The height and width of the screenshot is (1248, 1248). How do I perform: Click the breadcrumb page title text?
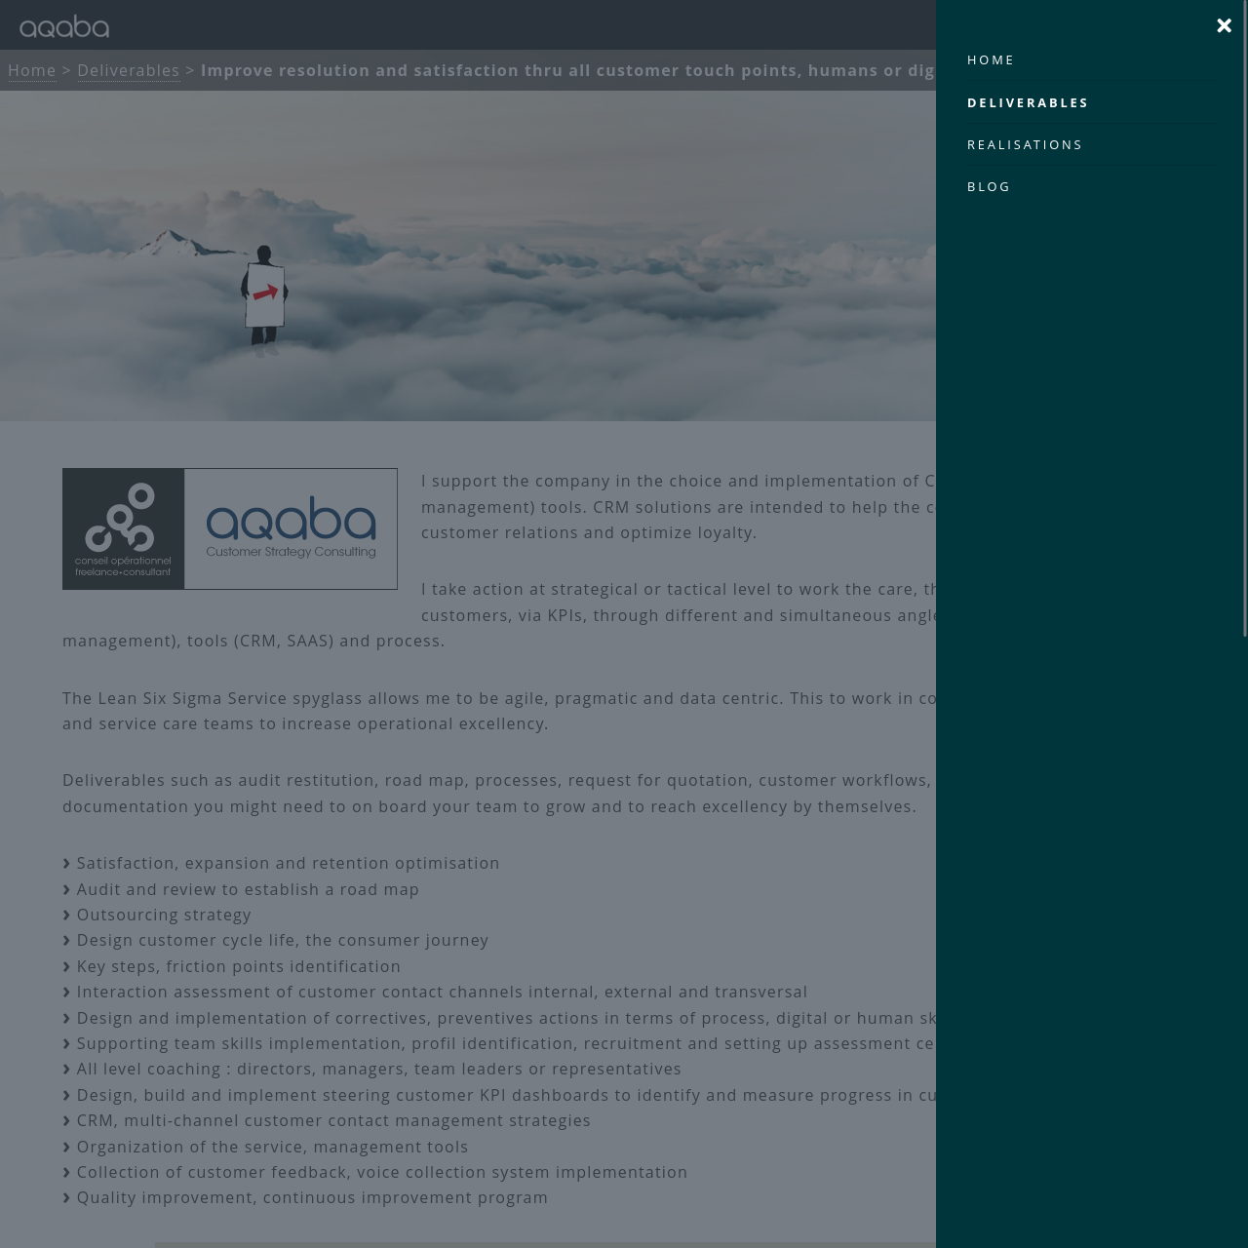(x=567, y=70)
